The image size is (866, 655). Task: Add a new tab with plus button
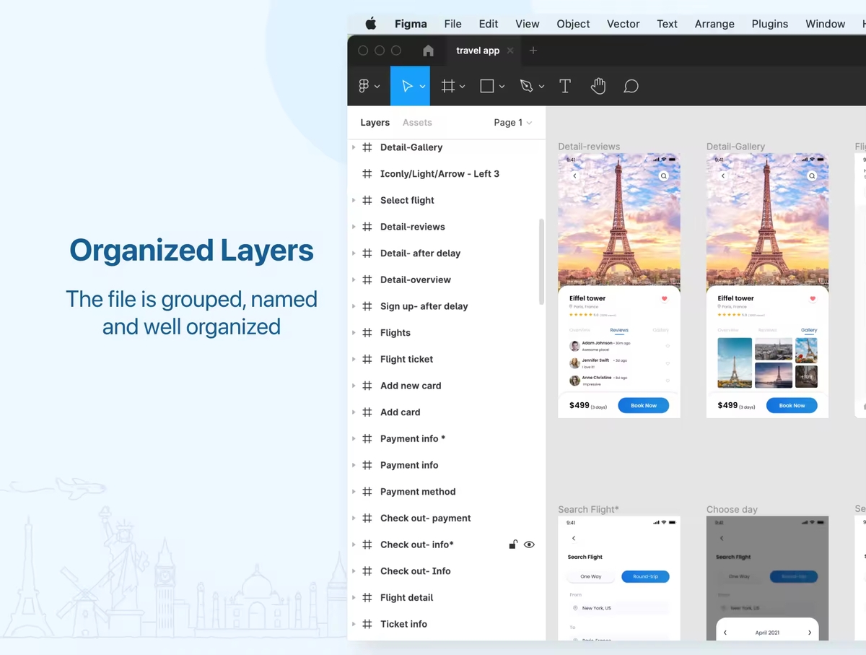pyautogui.click(x=533, y=51)
